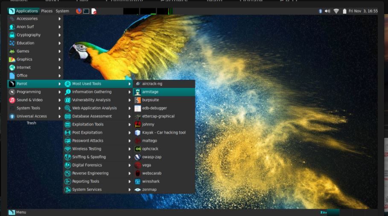Image resolution: width=388 pixels, height=216 pixels.
Task: Click the system monitor graph applet
Action: [x=148, y=11]
